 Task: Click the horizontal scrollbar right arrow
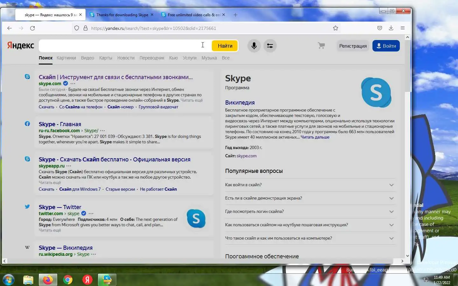pyautogui.click(x=402, y=261)
